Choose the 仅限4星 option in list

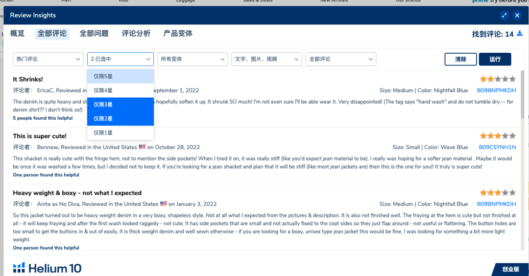tap(120, 90)
